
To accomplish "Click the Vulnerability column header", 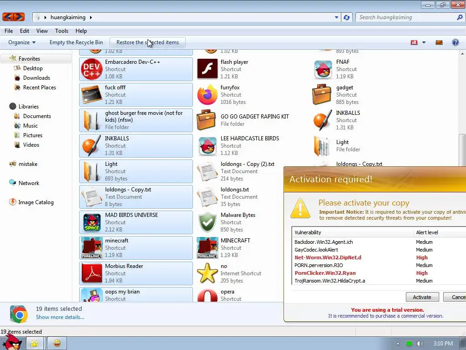I will click(353, 232).
